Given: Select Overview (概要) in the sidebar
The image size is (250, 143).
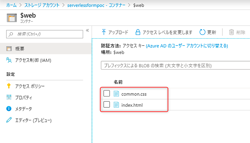Looking at the screenshot, I should 19,49.
